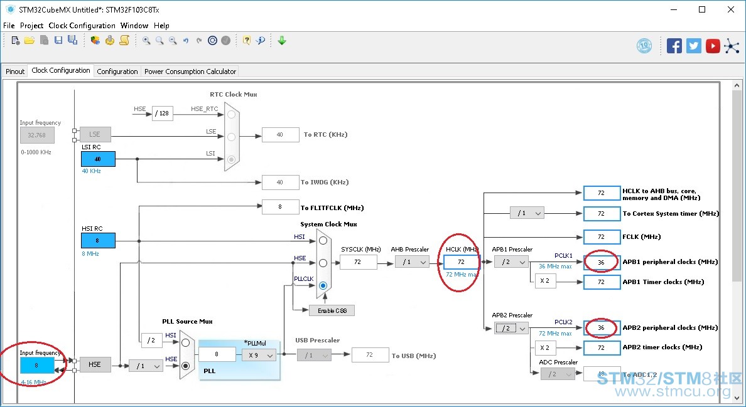Open help via the question mark icon

(x=246, y=41)
